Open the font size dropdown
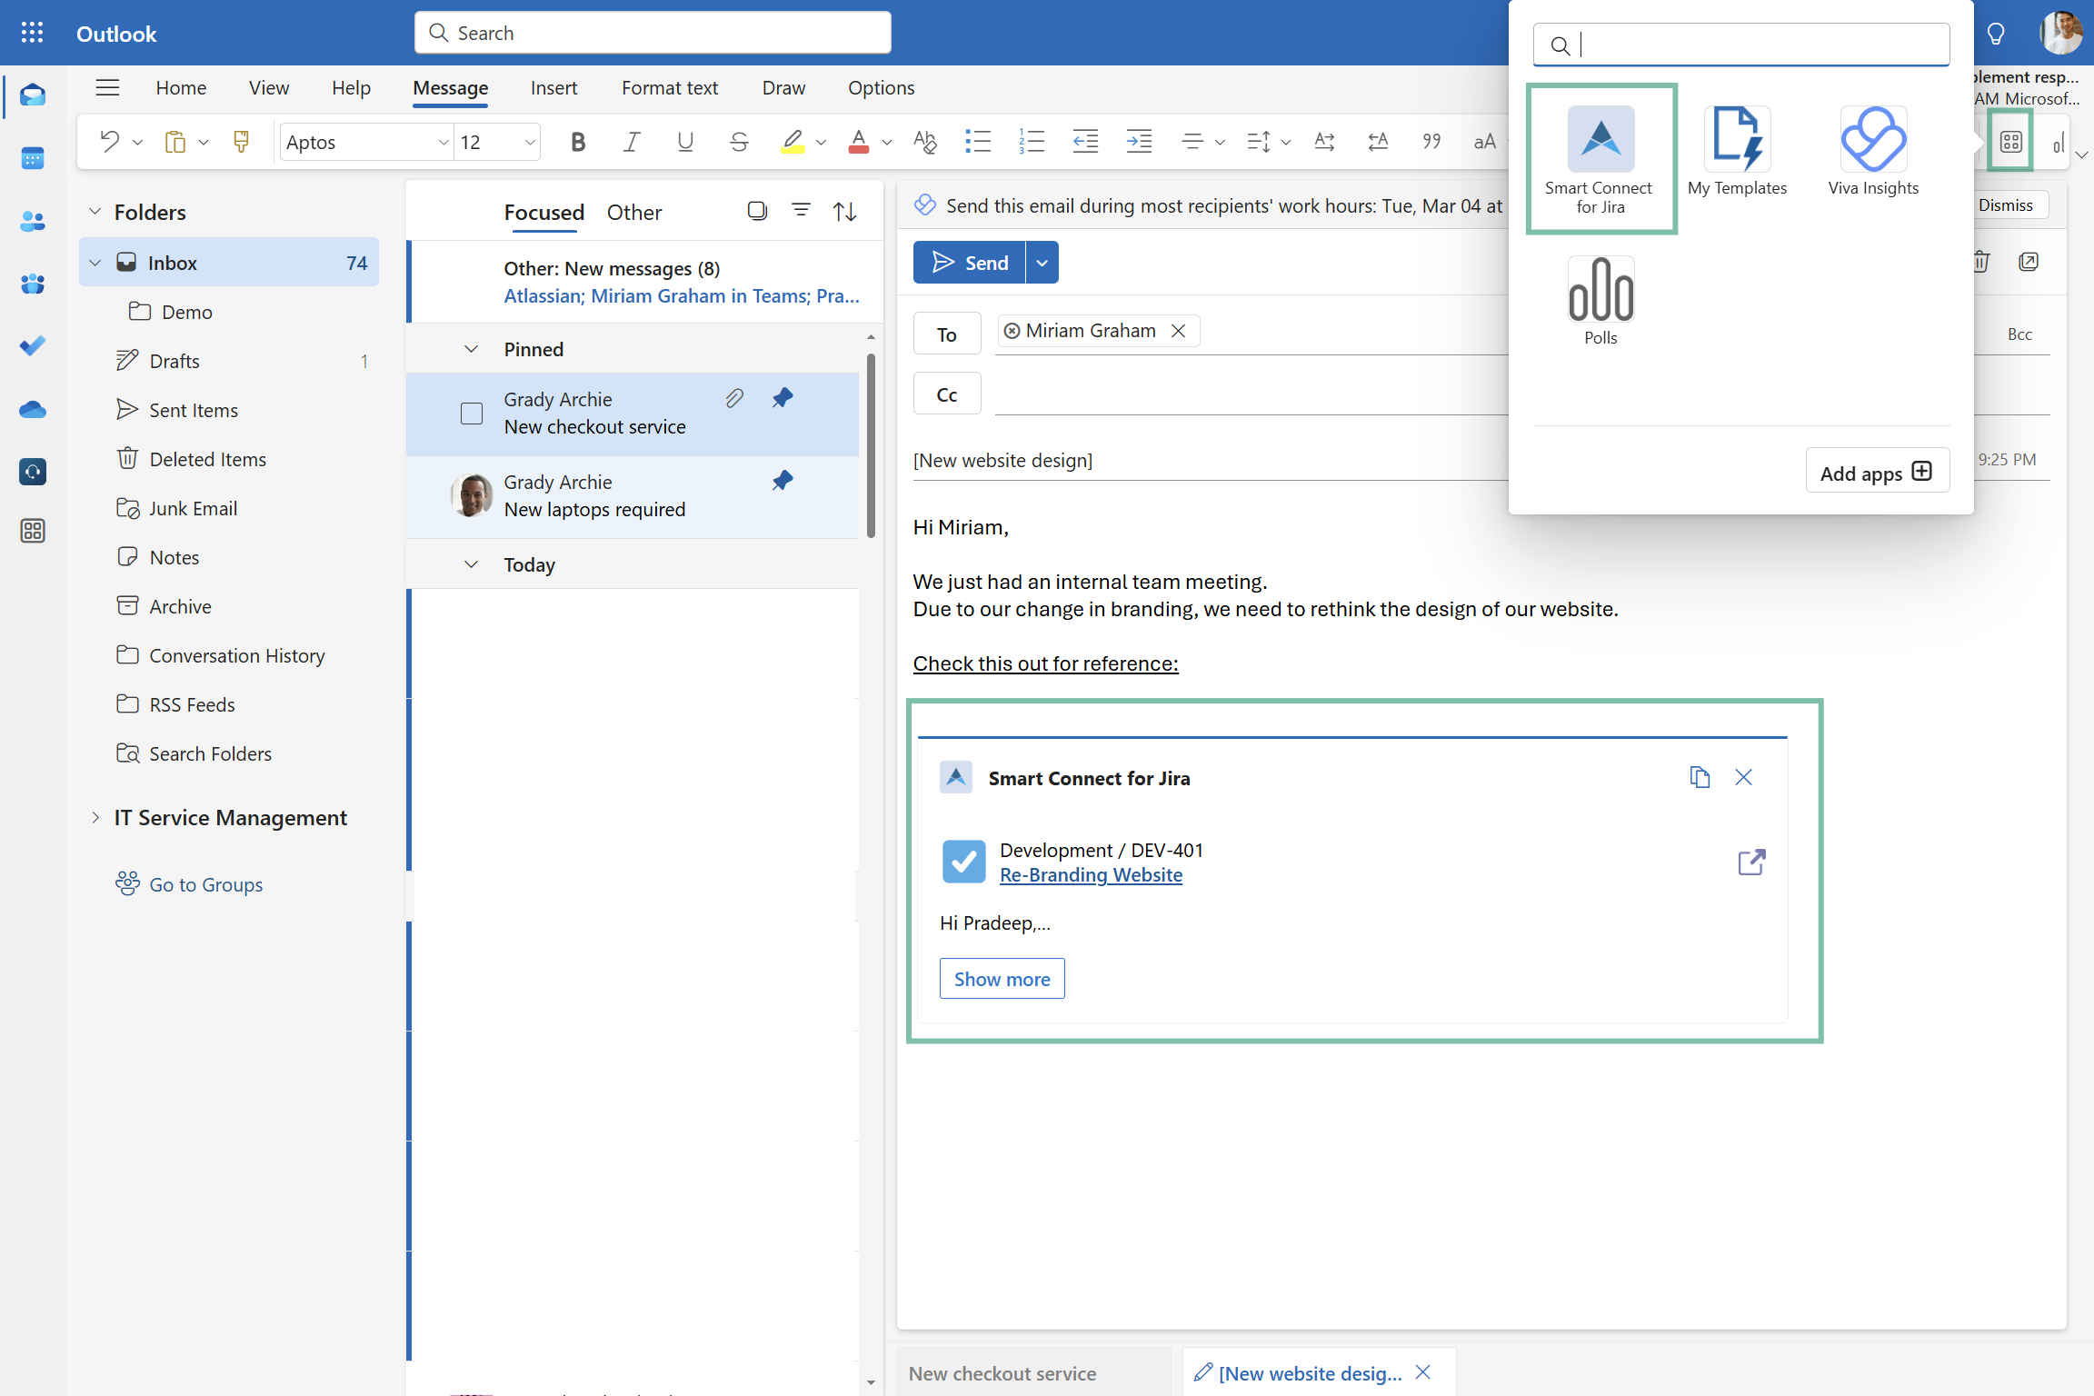Screen dimensions: 2094x1396 [529, 143]
